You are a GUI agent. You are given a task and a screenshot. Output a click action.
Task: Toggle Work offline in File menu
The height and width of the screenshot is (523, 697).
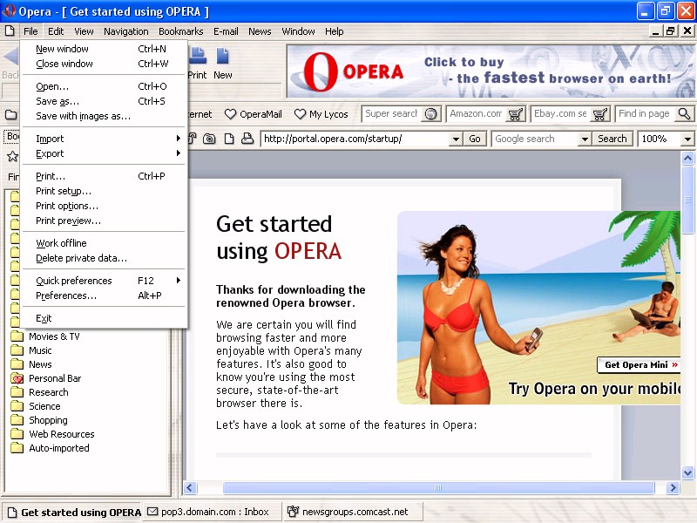[x=61, y=243]
